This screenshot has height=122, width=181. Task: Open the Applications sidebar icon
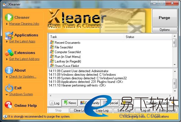click(9, 35)
